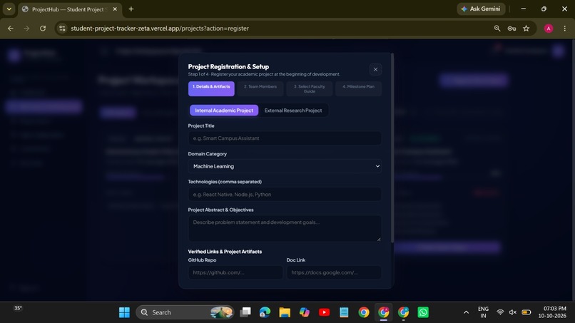575x323 pixels.
Task: Choose Internal Academic Project type
Action: tap(224, 111)
